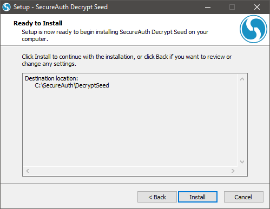Click the Setup - SecureAuth Decrypt Seed title text

[61, 7]
